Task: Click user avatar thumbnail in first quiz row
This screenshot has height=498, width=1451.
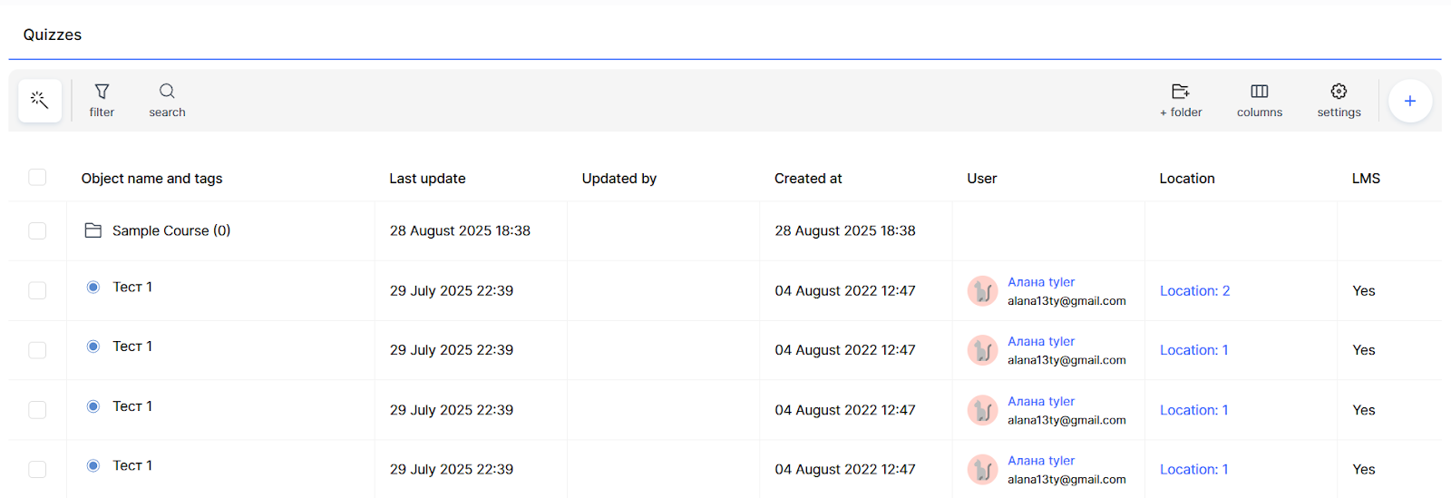Action: [x=982, y=291]
